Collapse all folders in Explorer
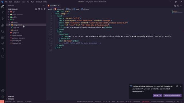This screenshot has height=103, width=184. (x=45, y=9)
